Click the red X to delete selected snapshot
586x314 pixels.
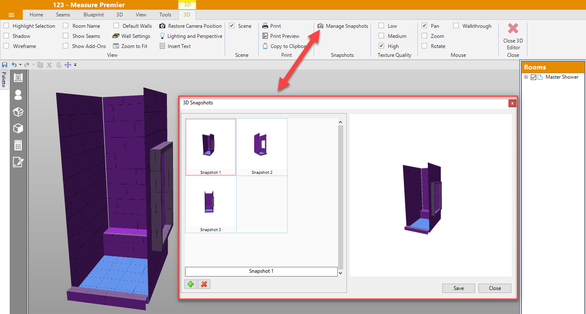click(x=204, y=284)
